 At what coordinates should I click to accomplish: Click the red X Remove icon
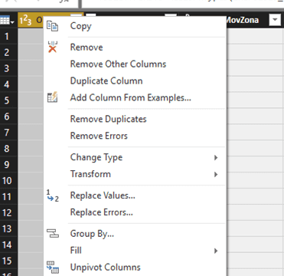[x=53, y=47]
